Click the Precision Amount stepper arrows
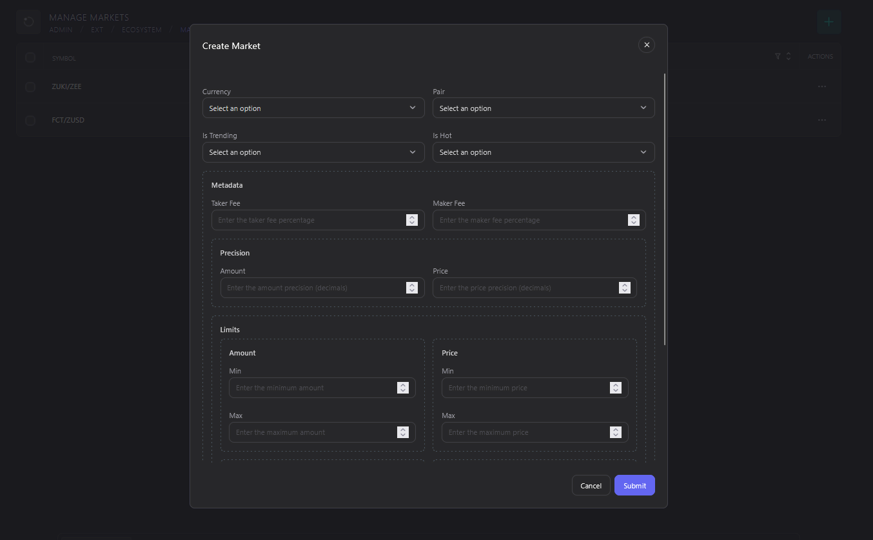This screenshot has width=873, height=540. point(412,288)
